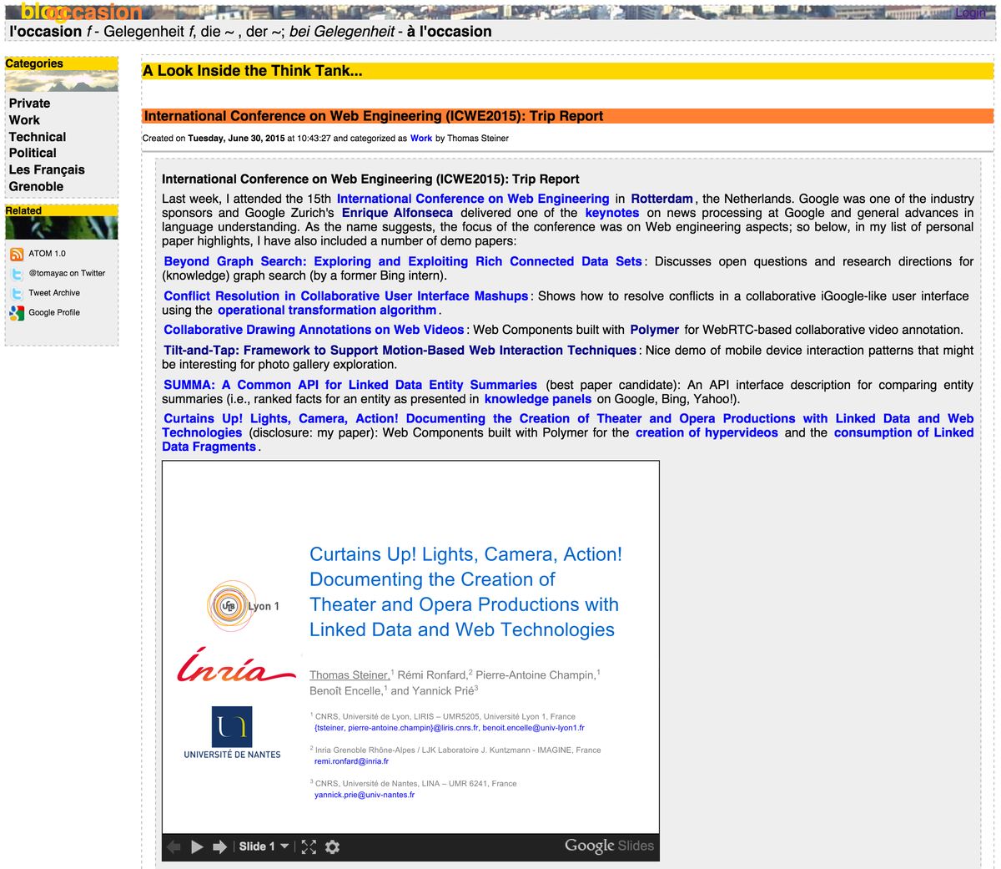1001x869 pixels.
Task: Click the Twitter bird icon beside @tomayac
Action: [17, 274]
